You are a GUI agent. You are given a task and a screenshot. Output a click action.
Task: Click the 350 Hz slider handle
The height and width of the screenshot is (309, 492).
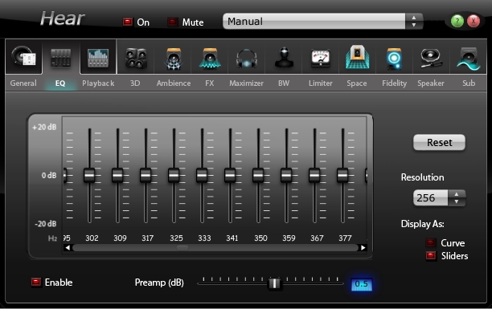pyautogui.click(x=258, y=175)
